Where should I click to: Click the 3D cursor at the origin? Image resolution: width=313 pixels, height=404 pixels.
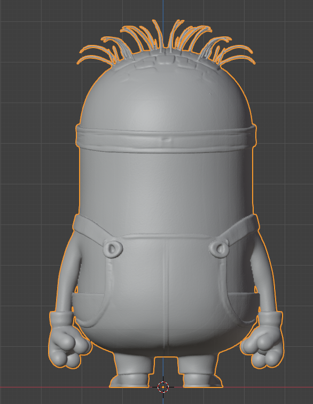(163, 387)
